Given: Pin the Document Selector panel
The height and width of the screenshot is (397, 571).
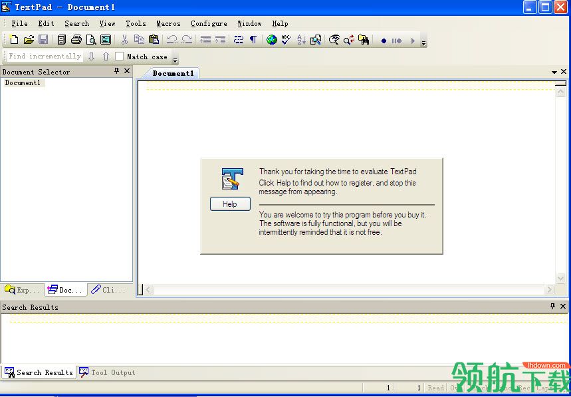Looking at the screenshot, I should (x=116, y=70).
